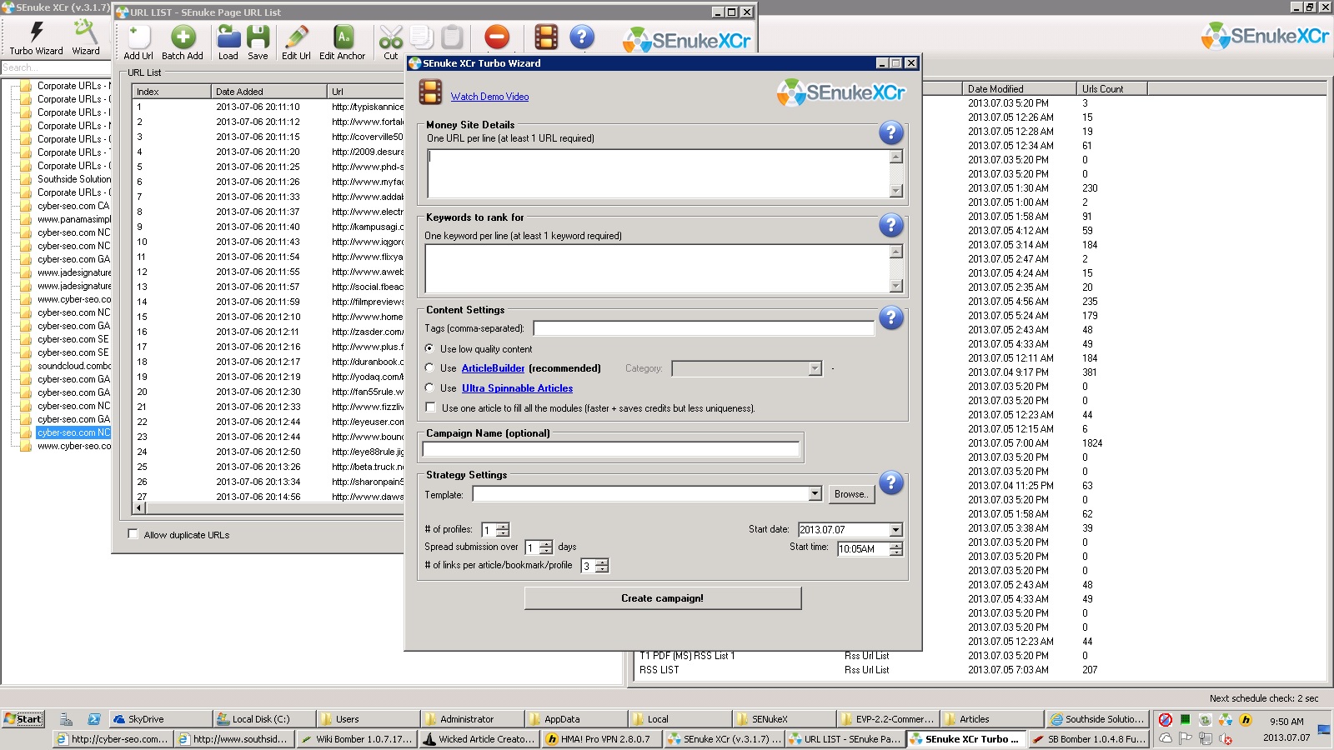Click the Batch Add green plus icon
The image size is (1334, 750).
pos(183,42)
